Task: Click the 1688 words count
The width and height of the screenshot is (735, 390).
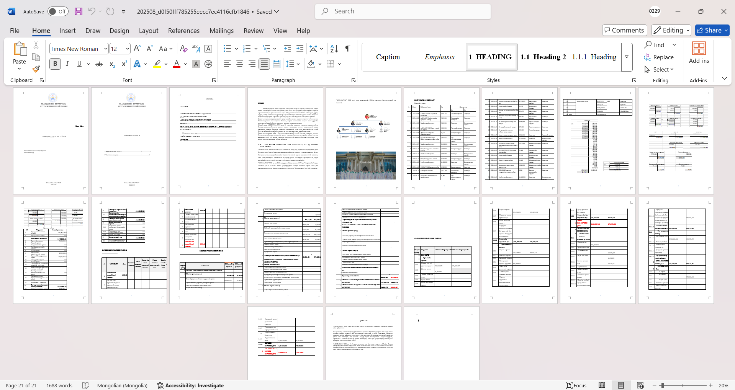Action: pyautogui.click(x=59, y=385)
